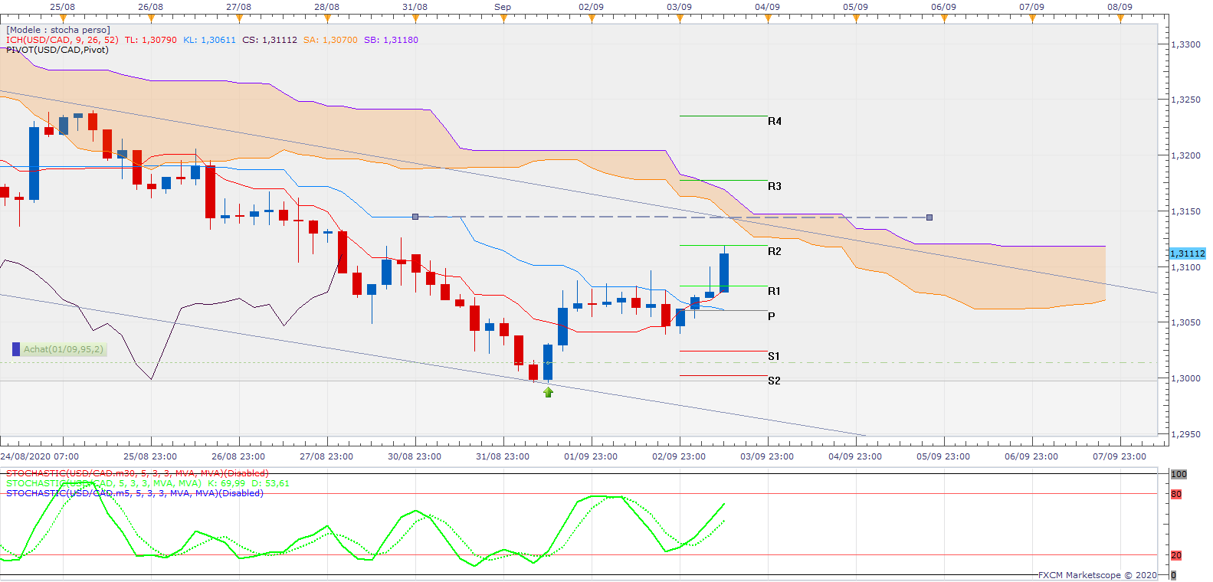
Task: Select the stochastic 20 level tag
Action: pos(1176,555)
